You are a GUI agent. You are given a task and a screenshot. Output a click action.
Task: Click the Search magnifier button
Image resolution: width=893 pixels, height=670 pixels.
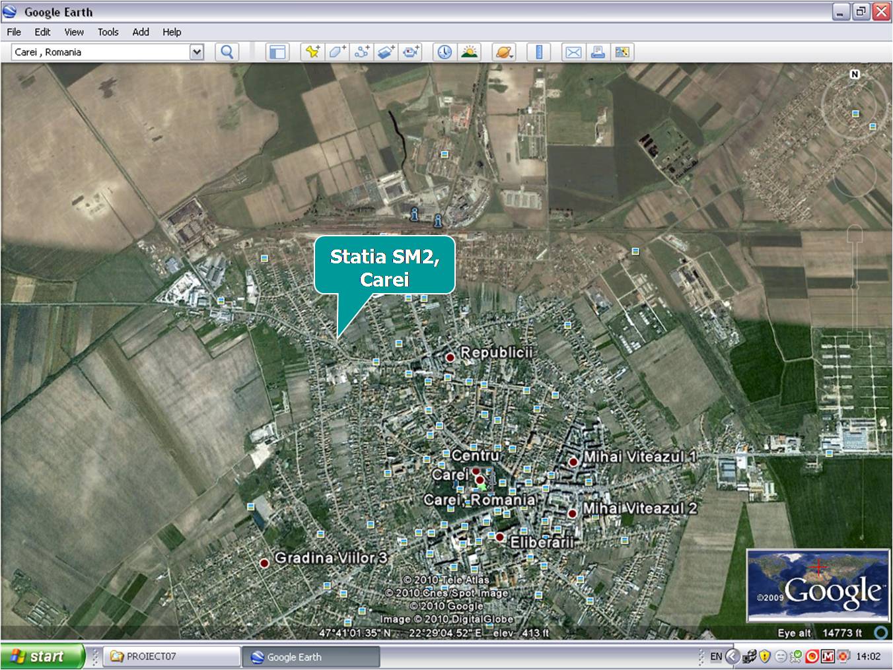(227, 52)
